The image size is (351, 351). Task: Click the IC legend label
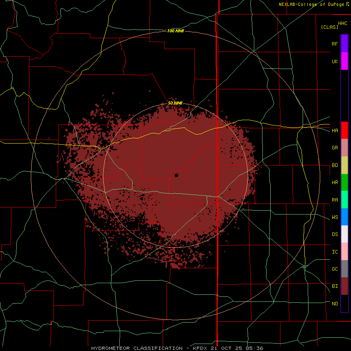(x=335, y=252)
